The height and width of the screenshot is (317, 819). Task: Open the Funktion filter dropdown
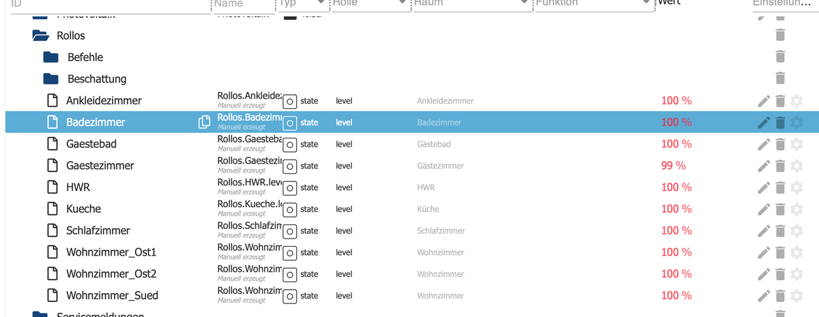[646, 3]
